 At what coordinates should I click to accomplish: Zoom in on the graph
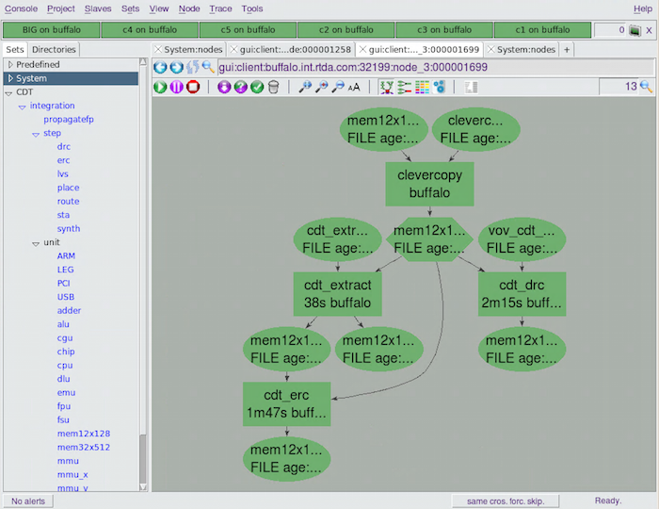[322, 87]
